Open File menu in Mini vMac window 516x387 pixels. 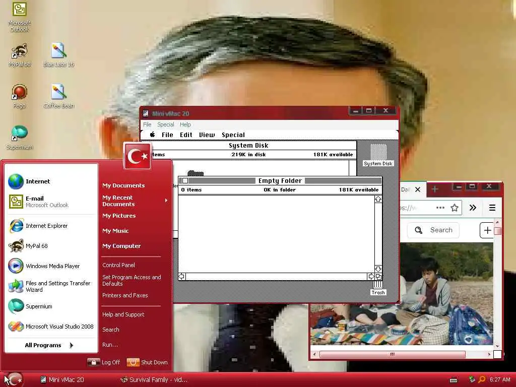(147, 124)
